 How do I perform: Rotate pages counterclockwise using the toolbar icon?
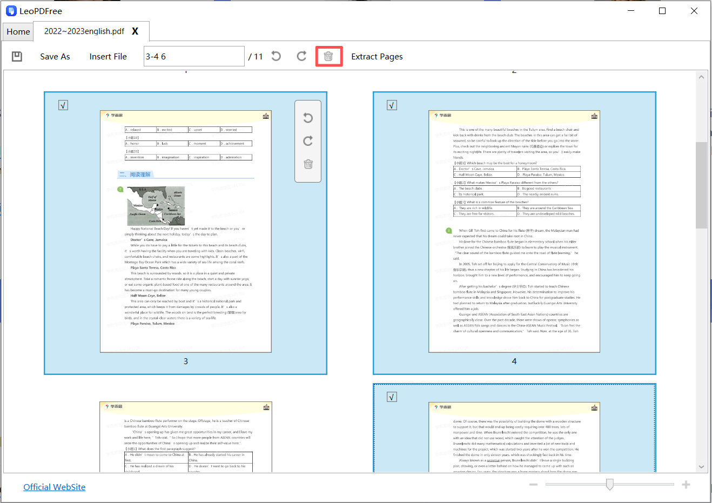276,56
